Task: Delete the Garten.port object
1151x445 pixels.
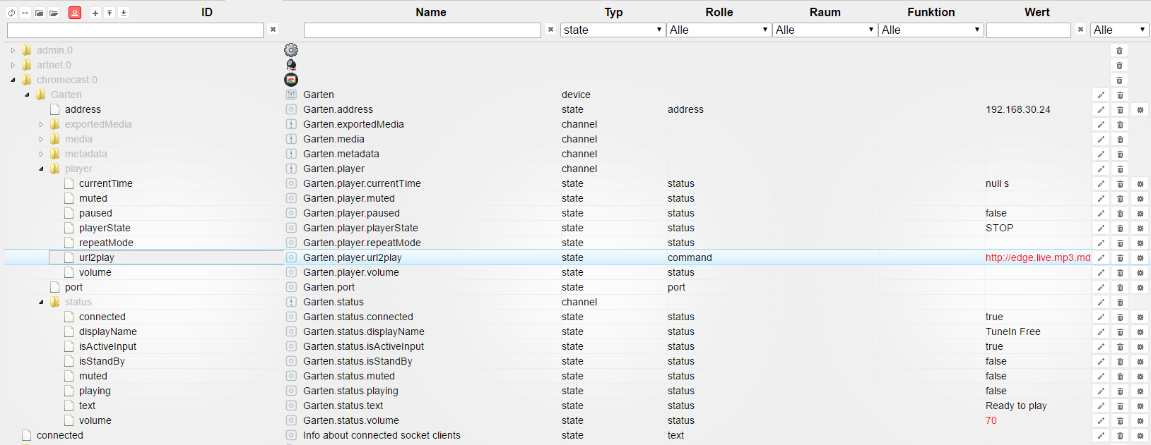Action: click(x=1120, y=288)
